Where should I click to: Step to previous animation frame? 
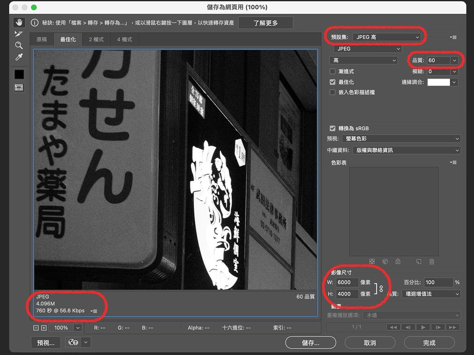click(x=408, y=327)
